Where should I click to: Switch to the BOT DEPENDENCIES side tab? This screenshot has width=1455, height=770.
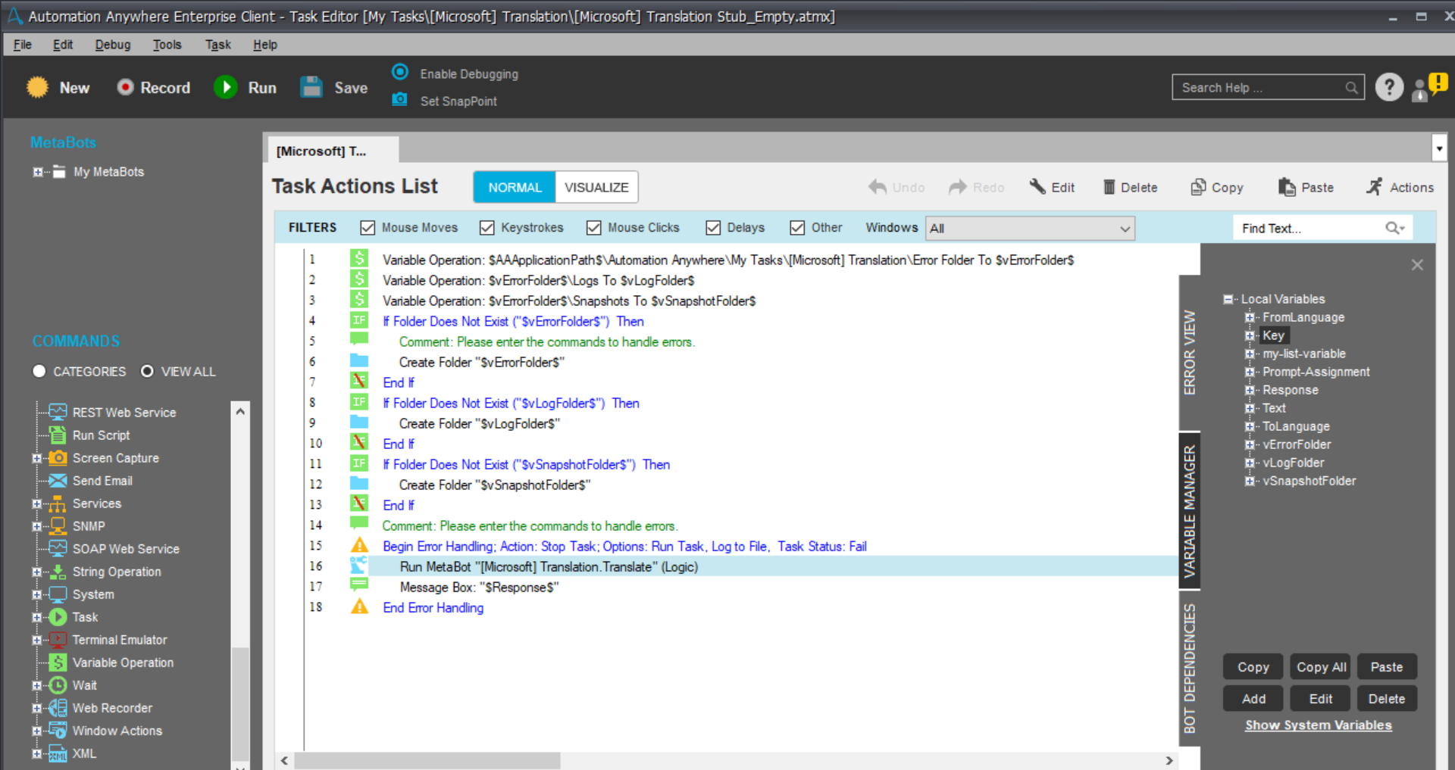(1190, 669)
